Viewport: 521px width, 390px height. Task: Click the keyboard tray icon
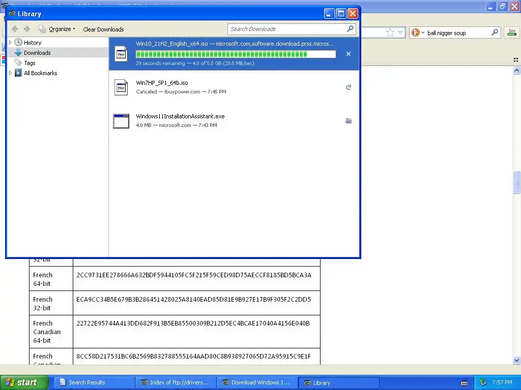pos(464,383)
